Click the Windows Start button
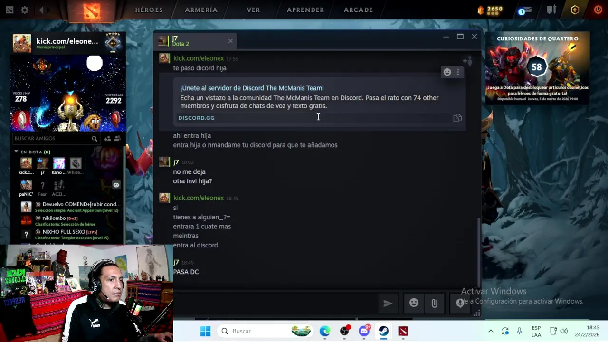 coord(205,331)
